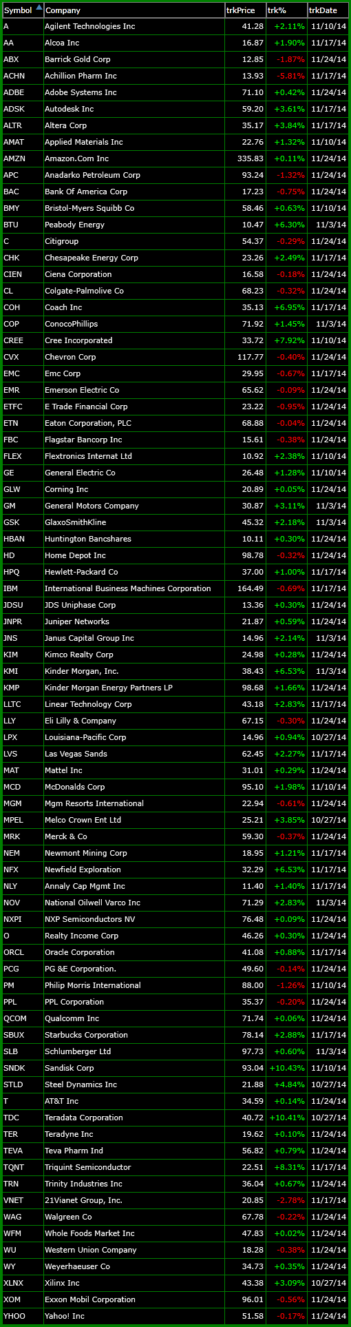Click Bristol-Myers Squibb Co company cell
351x1327 pixels.
point(134,208)
